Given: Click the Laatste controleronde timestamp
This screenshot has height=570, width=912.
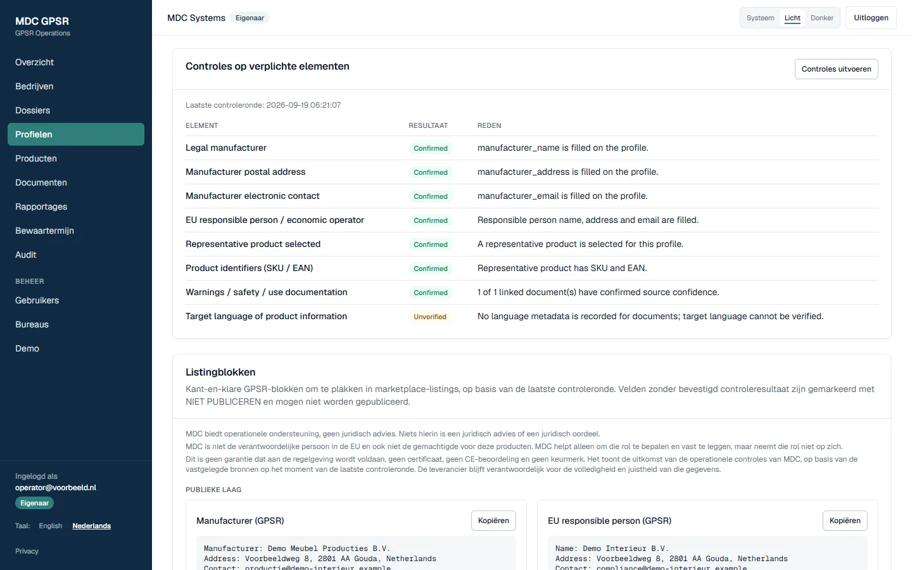Looking at the screenshot, I should coord(263,105).
